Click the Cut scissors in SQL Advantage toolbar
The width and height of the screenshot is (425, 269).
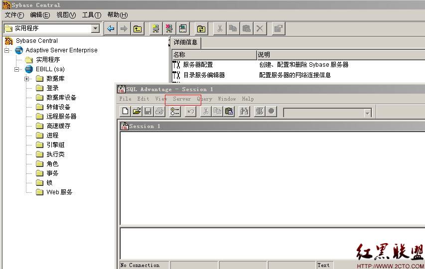click(x=206, y=111)
